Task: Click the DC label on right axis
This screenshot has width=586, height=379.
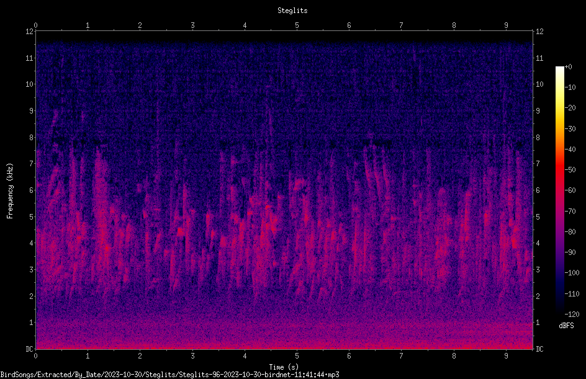Action: [539, 349]
